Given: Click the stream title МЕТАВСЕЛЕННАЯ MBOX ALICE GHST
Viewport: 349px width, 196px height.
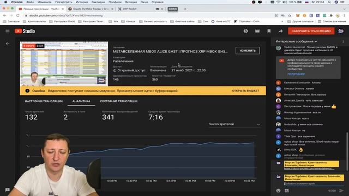Looking at the screenshot, I should tap(170, 51).
